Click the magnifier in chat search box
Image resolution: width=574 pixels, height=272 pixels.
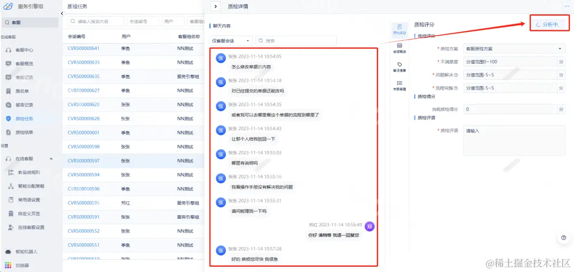(x=261, y=40)
